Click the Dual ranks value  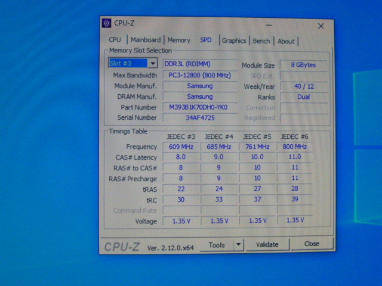(304, 97)
